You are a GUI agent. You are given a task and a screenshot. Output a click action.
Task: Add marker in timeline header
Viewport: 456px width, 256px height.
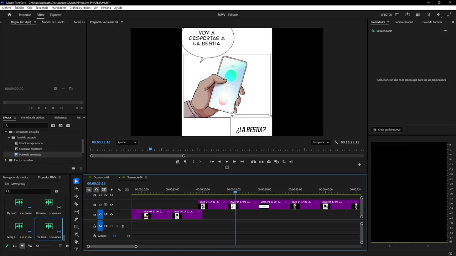[112, 190]
